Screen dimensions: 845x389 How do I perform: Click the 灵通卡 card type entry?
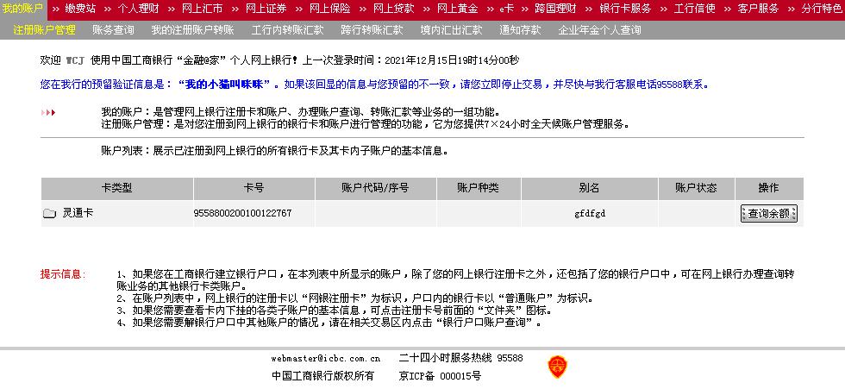(78, 213)
